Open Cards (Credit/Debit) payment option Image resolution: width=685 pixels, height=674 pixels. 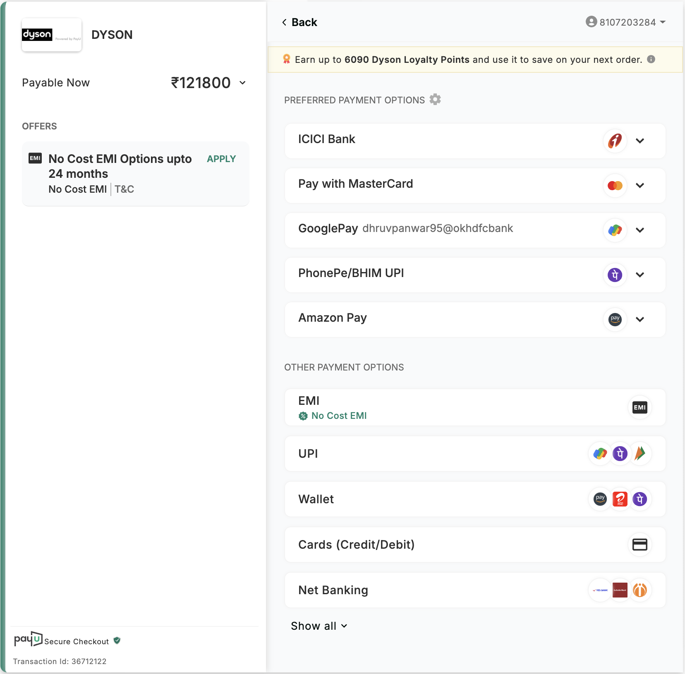475,545
